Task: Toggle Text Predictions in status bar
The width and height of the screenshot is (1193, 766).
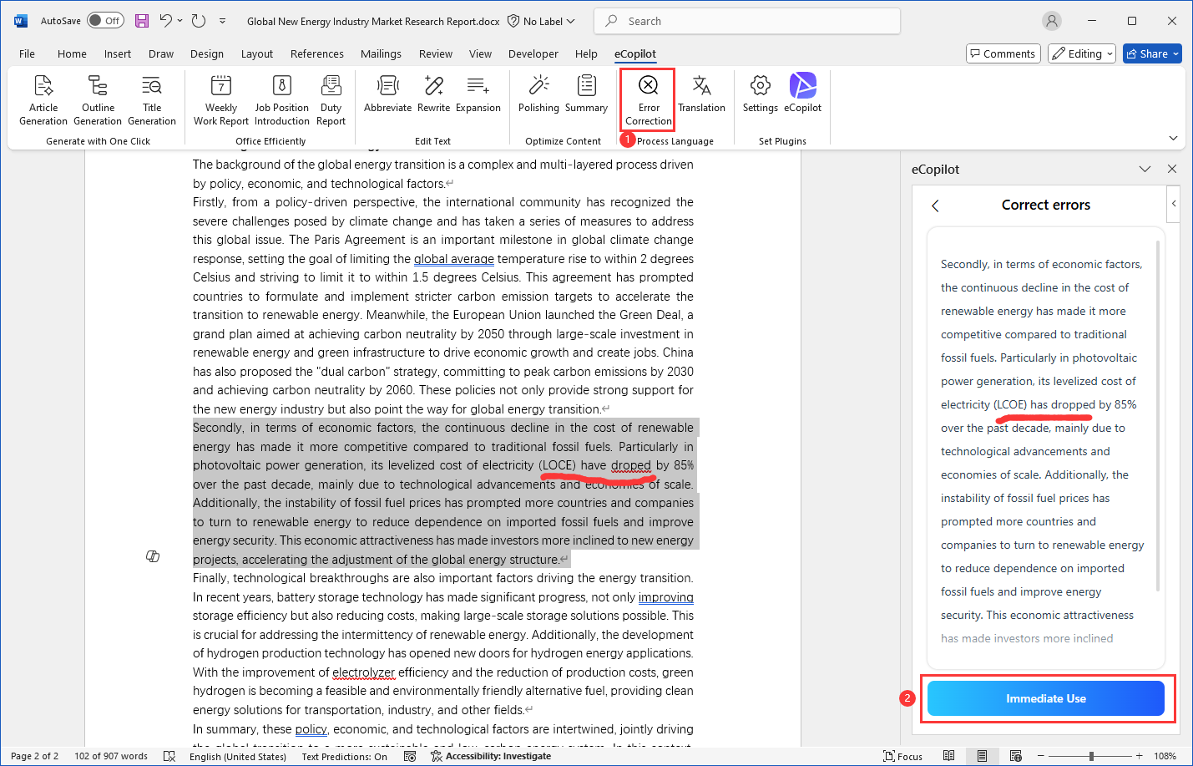Action: point(343,756)
